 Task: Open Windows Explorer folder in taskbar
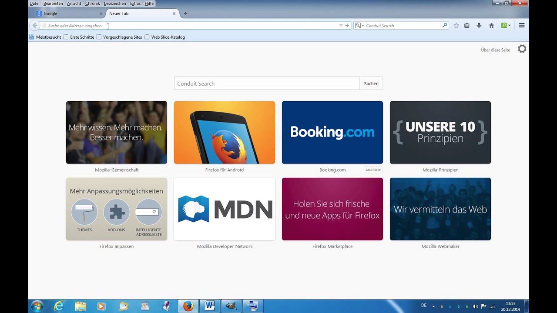tap(80, 306)
